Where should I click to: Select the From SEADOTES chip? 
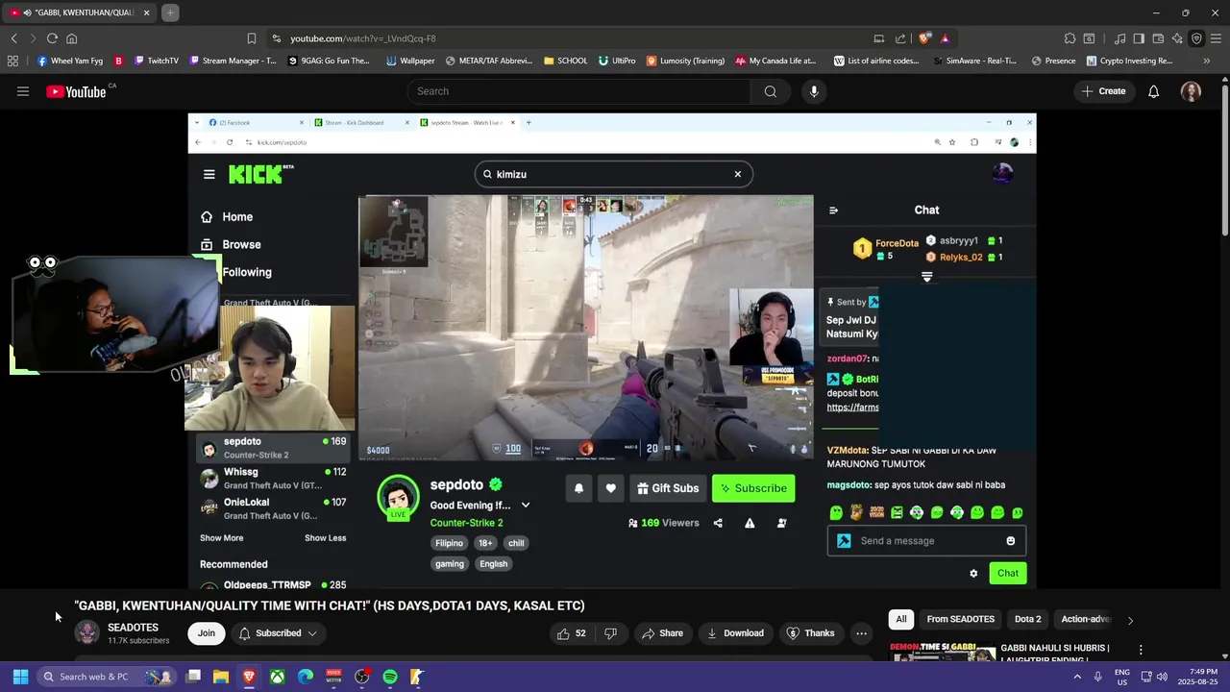point(961,620)
